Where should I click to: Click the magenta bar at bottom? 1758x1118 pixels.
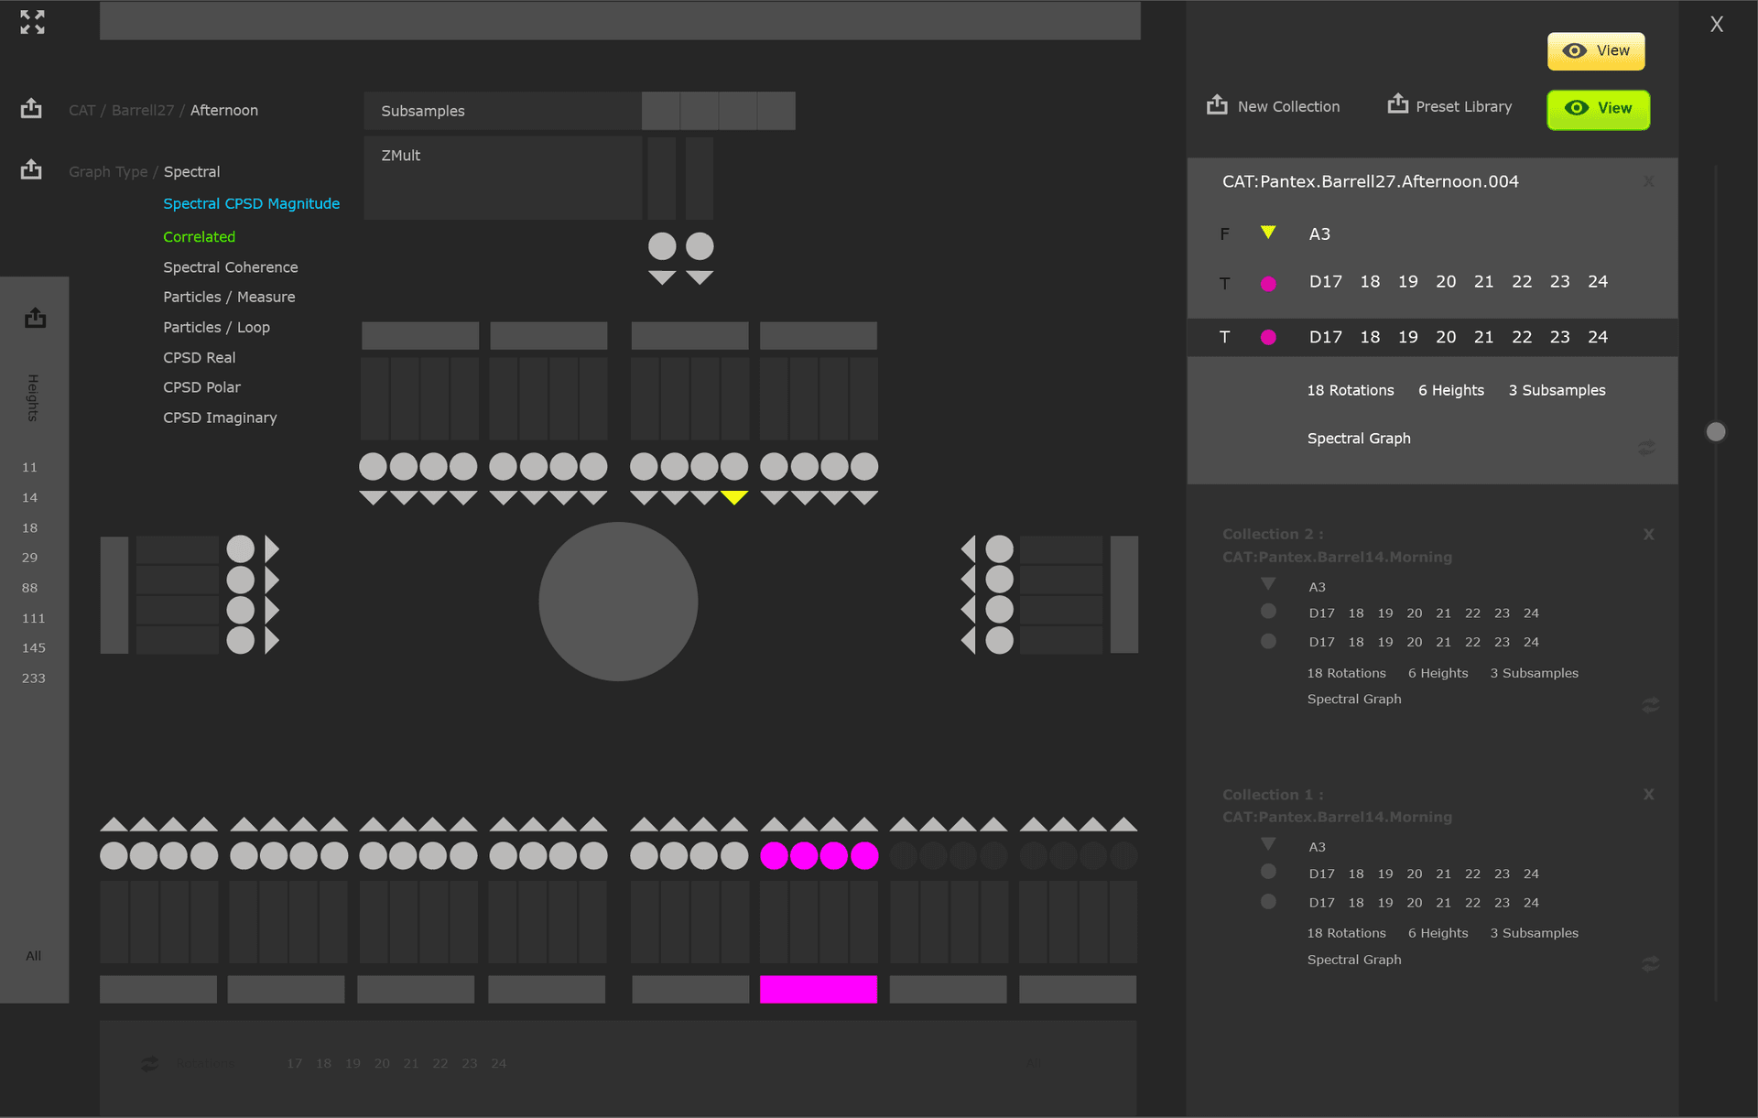pos(818,989)
